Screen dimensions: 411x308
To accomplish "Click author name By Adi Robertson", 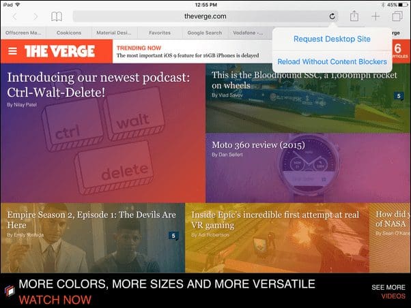I will (x=210, y=235).
